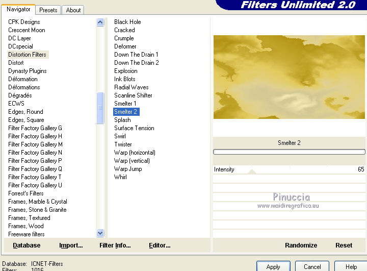Open the About tab
This screenshot has height=271, width=367.
(73, 10)
